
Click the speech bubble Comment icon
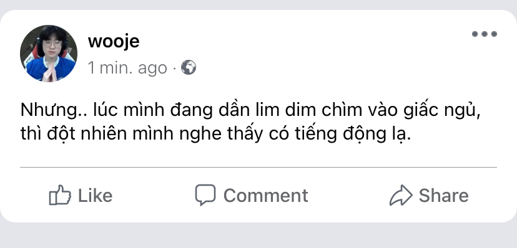(205, 194)
